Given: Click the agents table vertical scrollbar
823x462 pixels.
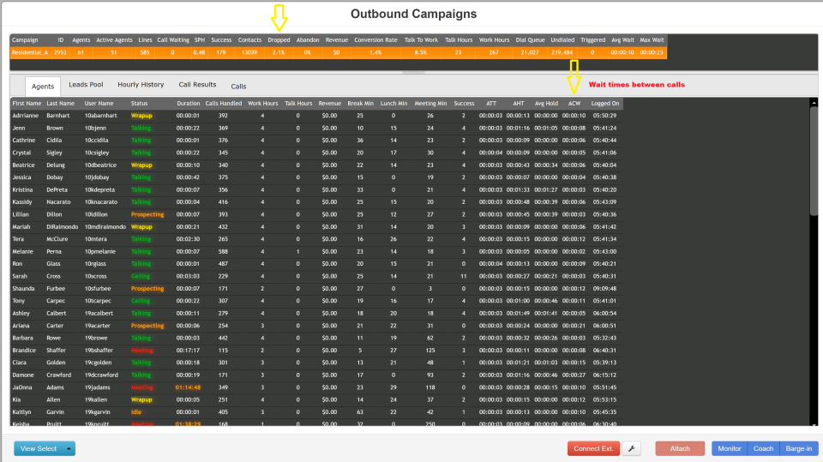Looking at the screenshot, I should [x=814, y=160].
